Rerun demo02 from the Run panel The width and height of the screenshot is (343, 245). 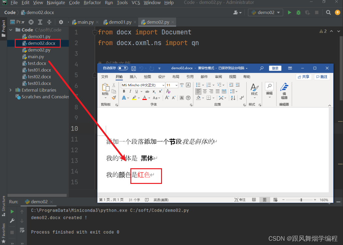pyautogui.click(x=12, y=212)
